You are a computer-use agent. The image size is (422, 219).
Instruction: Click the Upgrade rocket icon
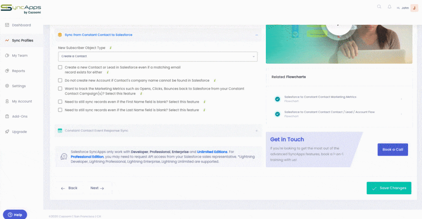pyautogui.click(x=7, y=132)
